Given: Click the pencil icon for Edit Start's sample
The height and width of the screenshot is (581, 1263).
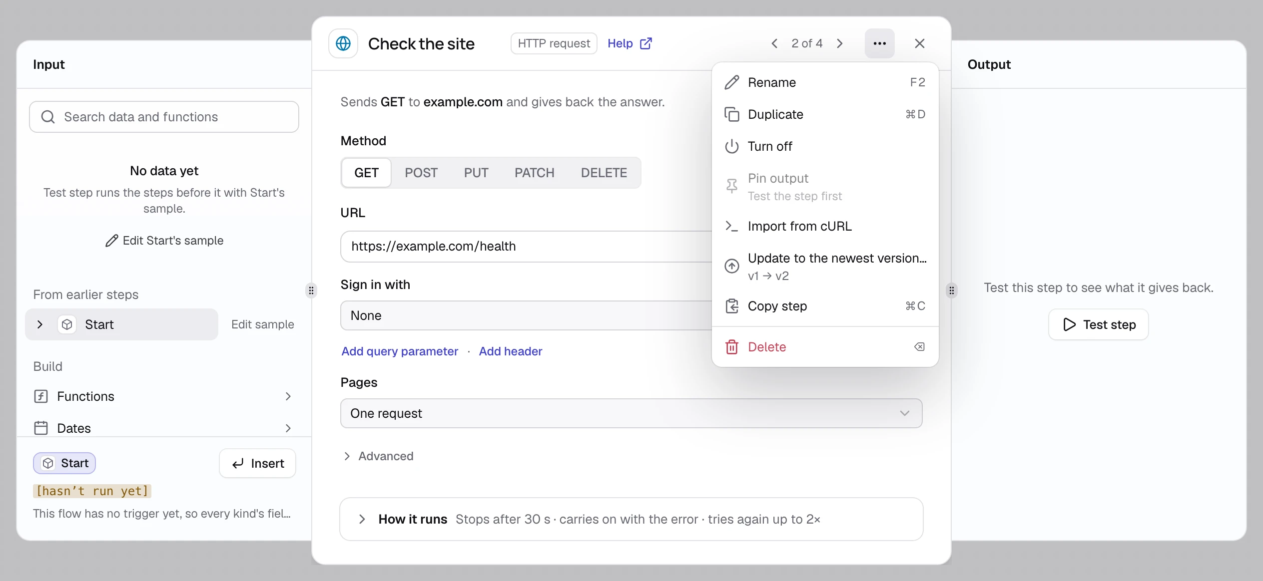Looking at the screenshot, I should (x=111, y=241).
